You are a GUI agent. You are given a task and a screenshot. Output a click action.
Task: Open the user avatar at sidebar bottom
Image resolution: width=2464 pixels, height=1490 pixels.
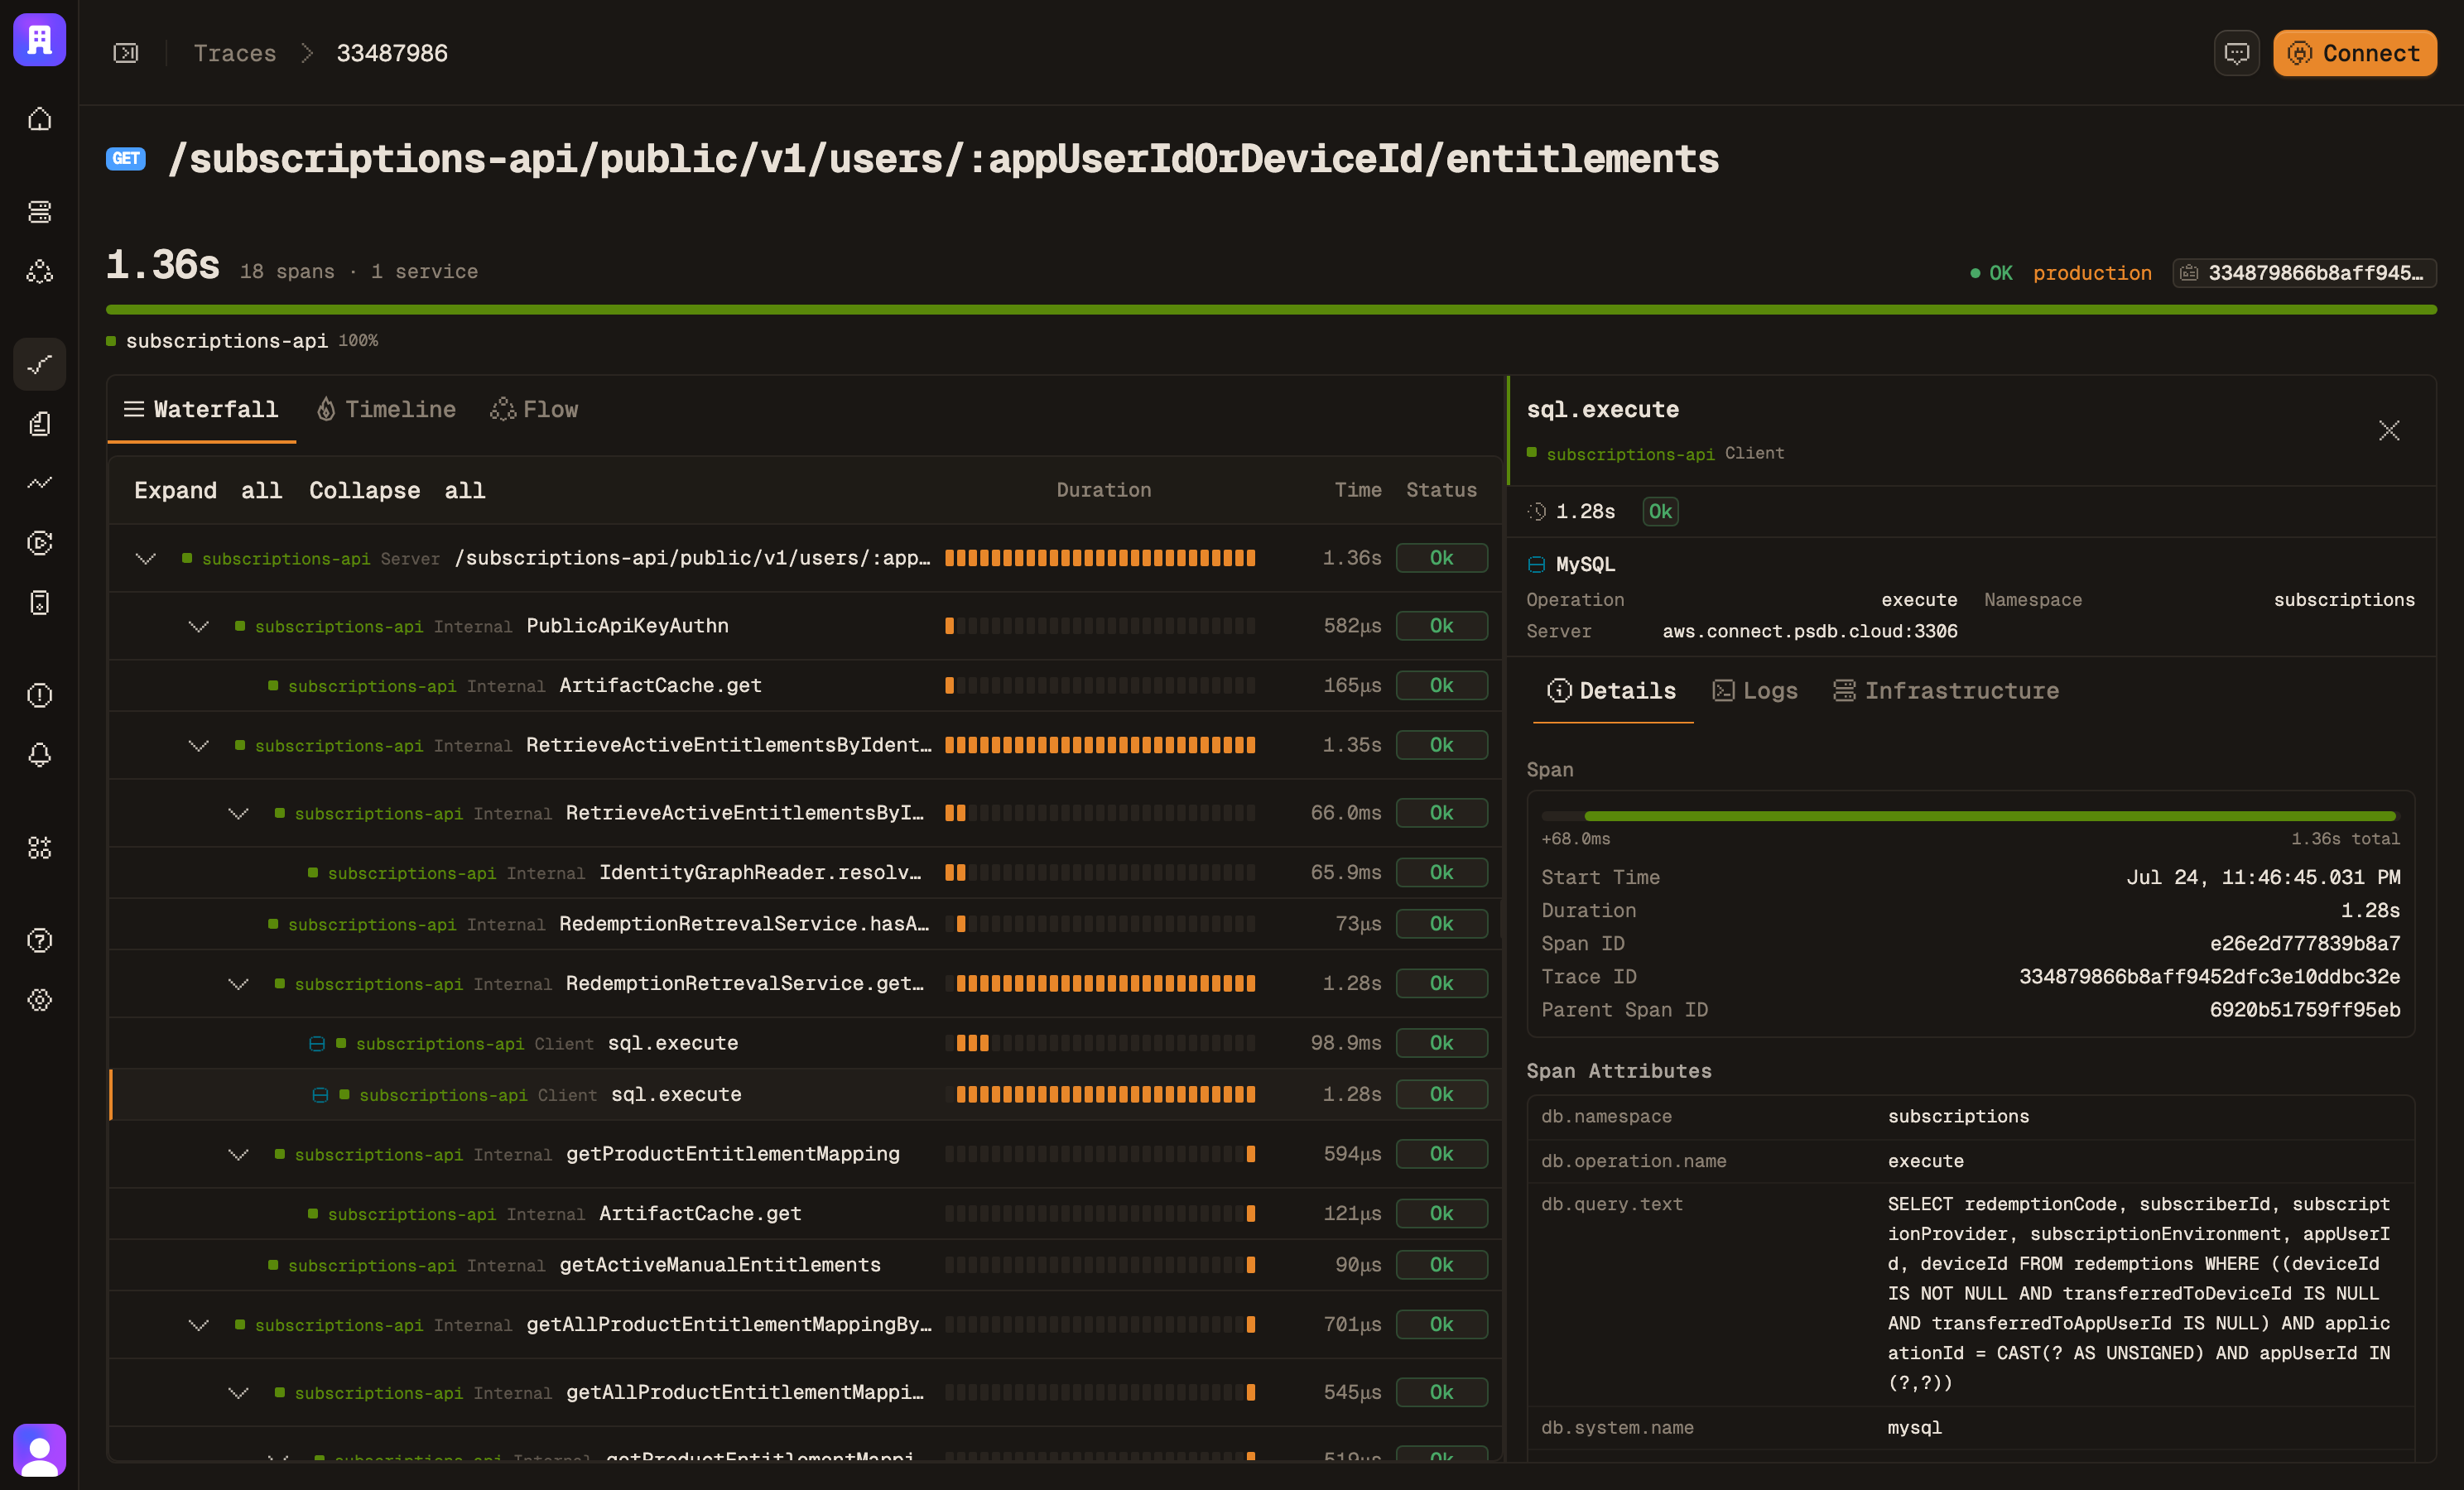point(39,1449)
